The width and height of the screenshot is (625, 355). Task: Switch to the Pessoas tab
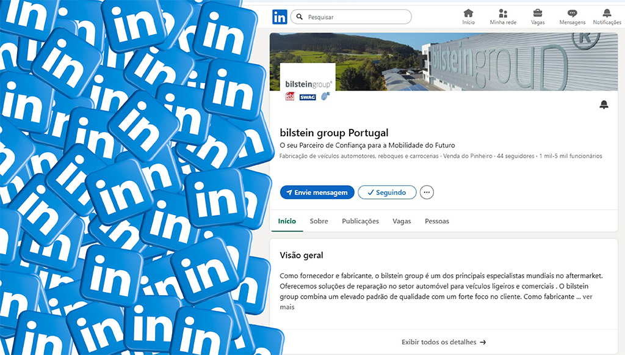tap(437, 221)
